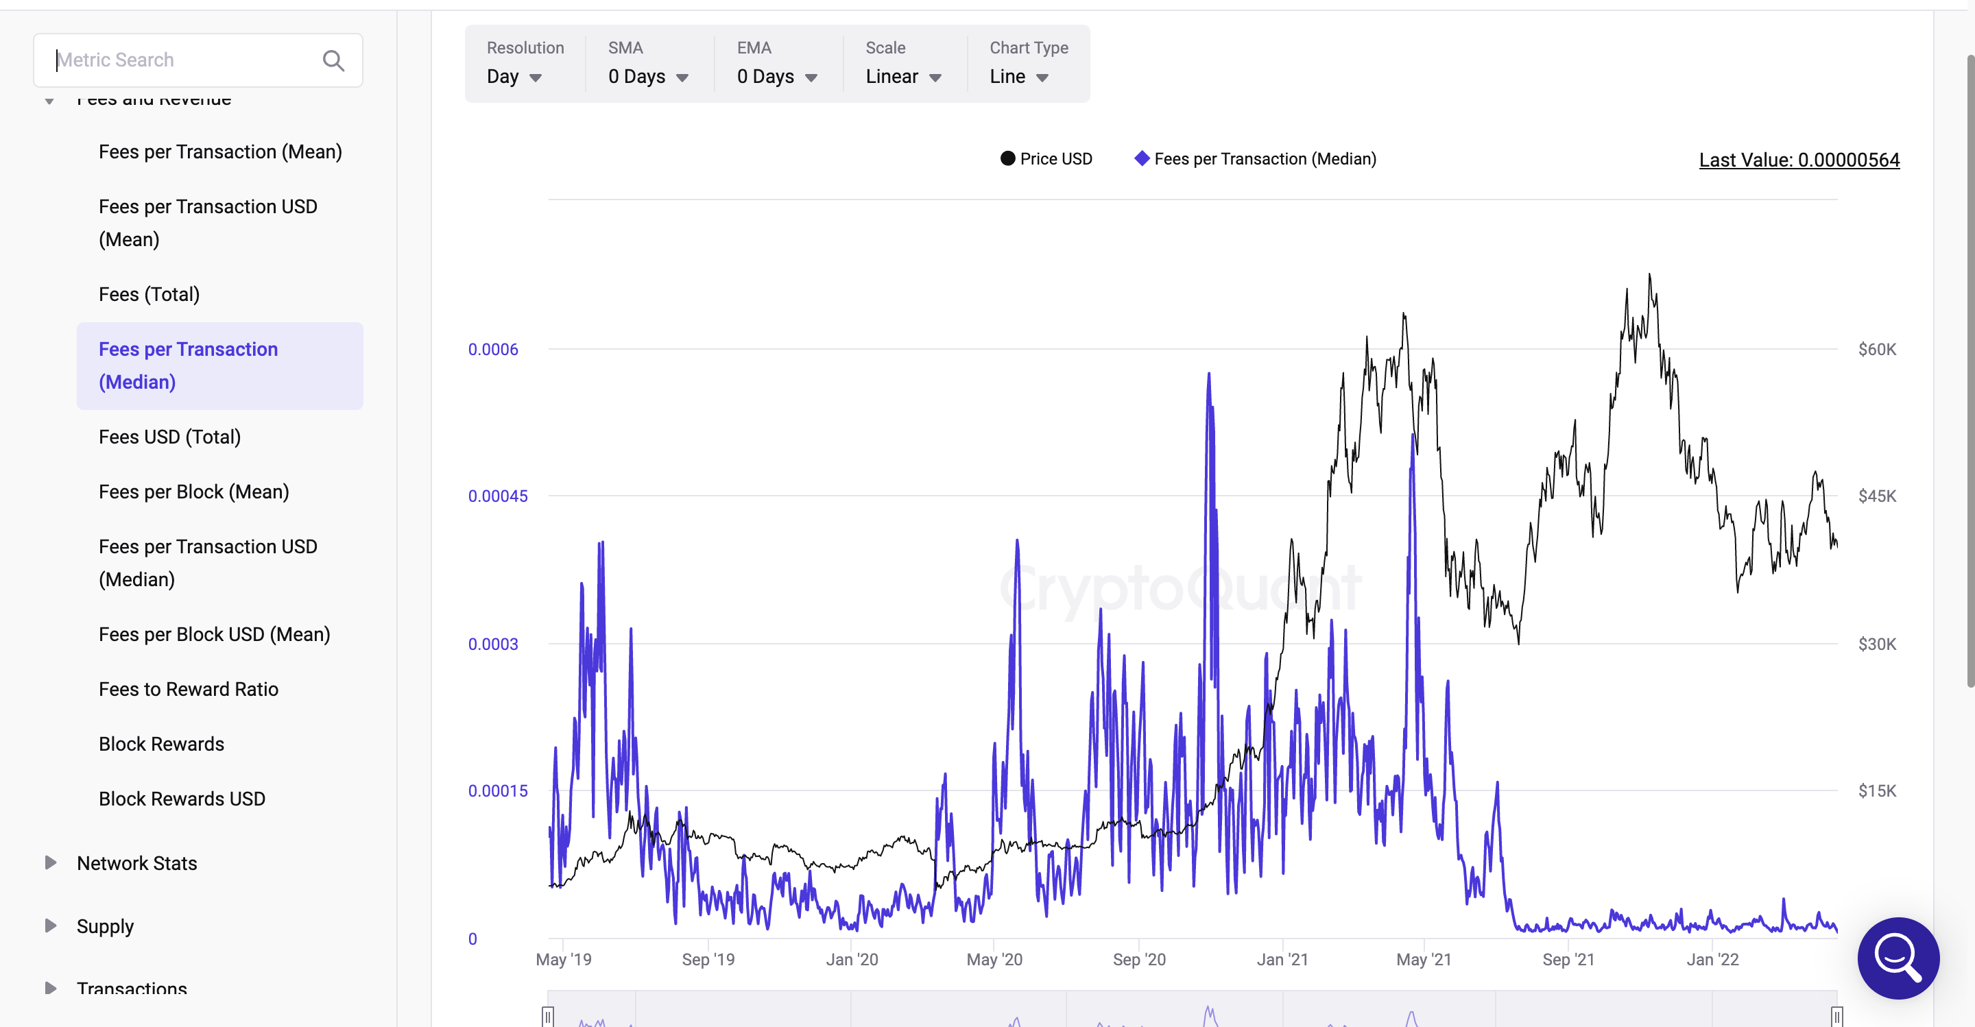Click the $60K price axis label
Image resolution: width=1975 pixels, height=1027 pixels.
coord(1876,350)
